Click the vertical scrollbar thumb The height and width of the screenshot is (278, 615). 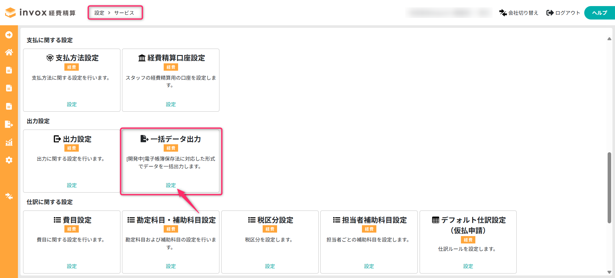[x=609, y=187]
